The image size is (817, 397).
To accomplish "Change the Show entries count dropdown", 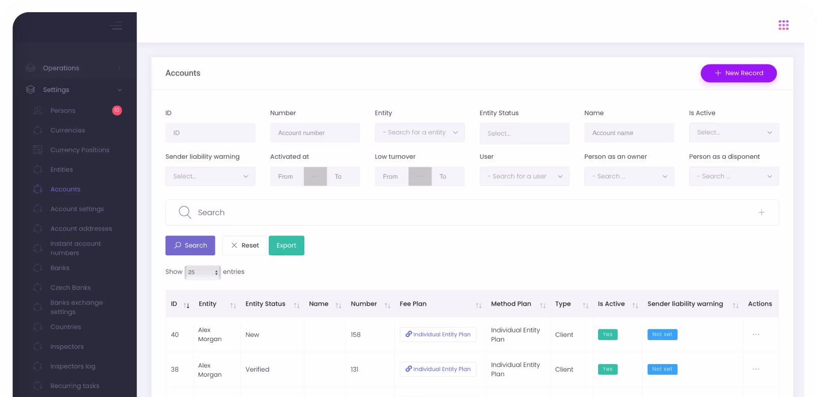I will [x=202, y=272].
